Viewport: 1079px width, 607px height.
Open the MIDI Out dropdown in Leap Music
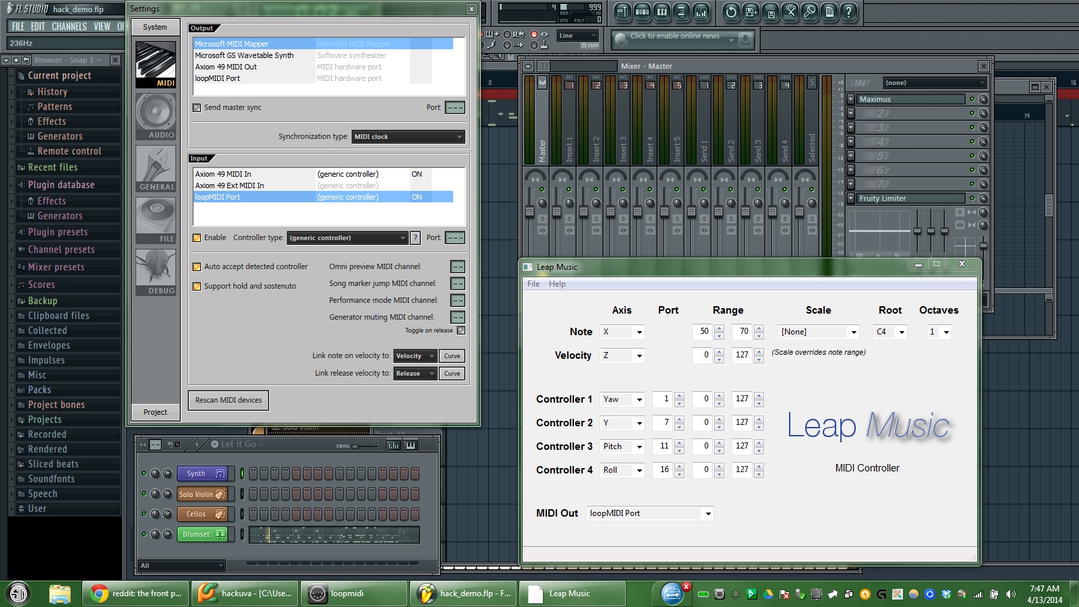coord(650,513)
